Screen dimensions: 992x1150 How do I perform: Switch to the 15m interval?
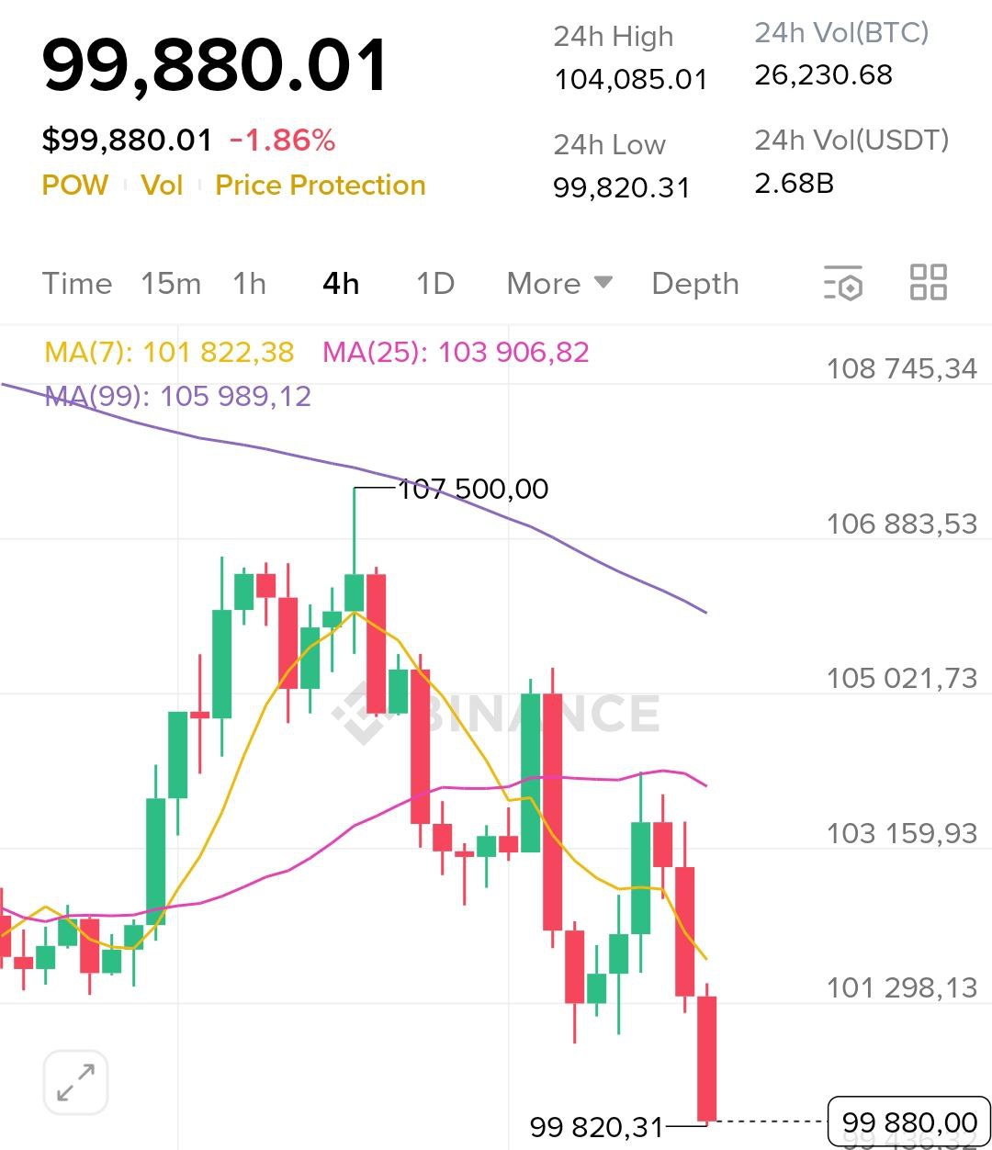[x=171, y=284]
